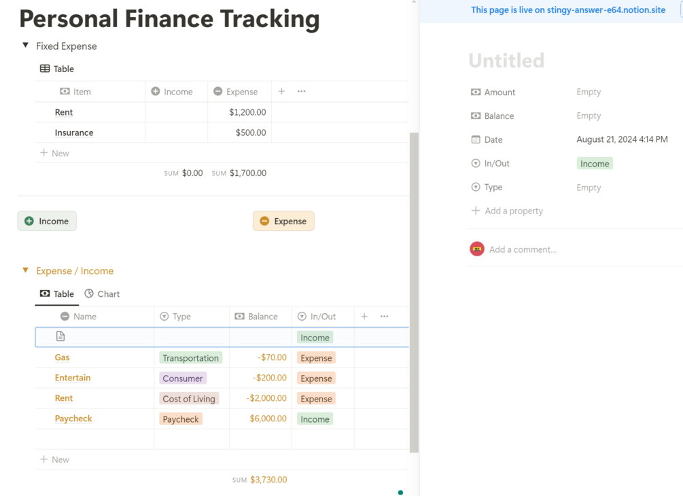The height and width of the screenshot is (496, 683).
Task: Select the Table tab under Expense / Income
Action: point(57,294)
